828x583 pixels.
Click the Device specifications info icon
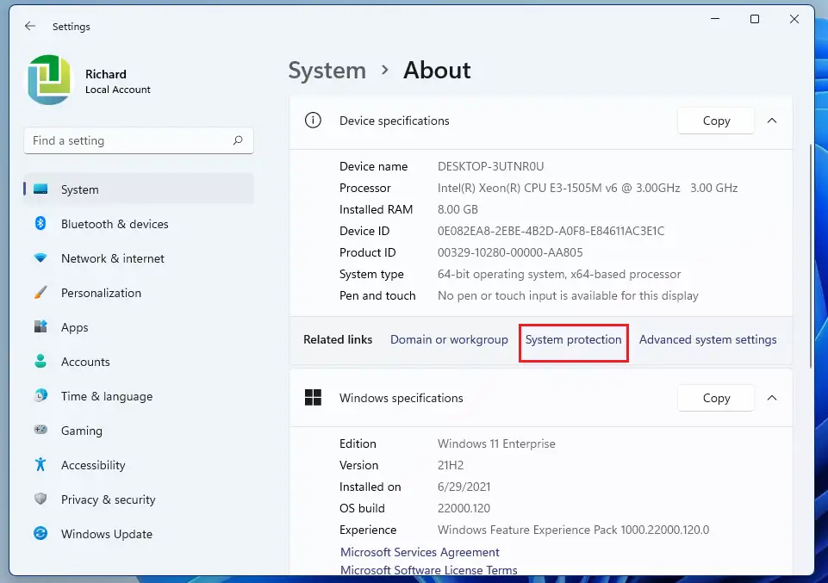313,121
